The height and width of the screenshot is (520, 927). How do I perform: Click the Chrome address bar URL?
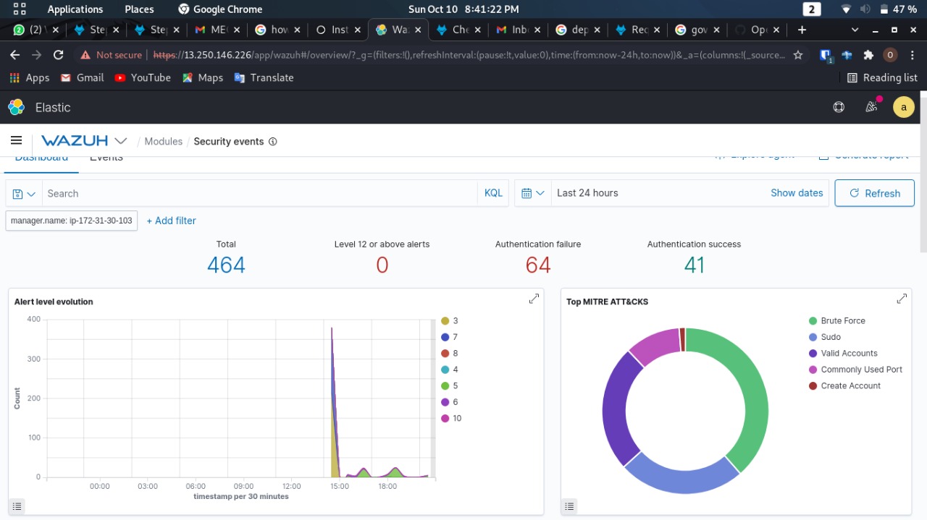tap(469, 55)
